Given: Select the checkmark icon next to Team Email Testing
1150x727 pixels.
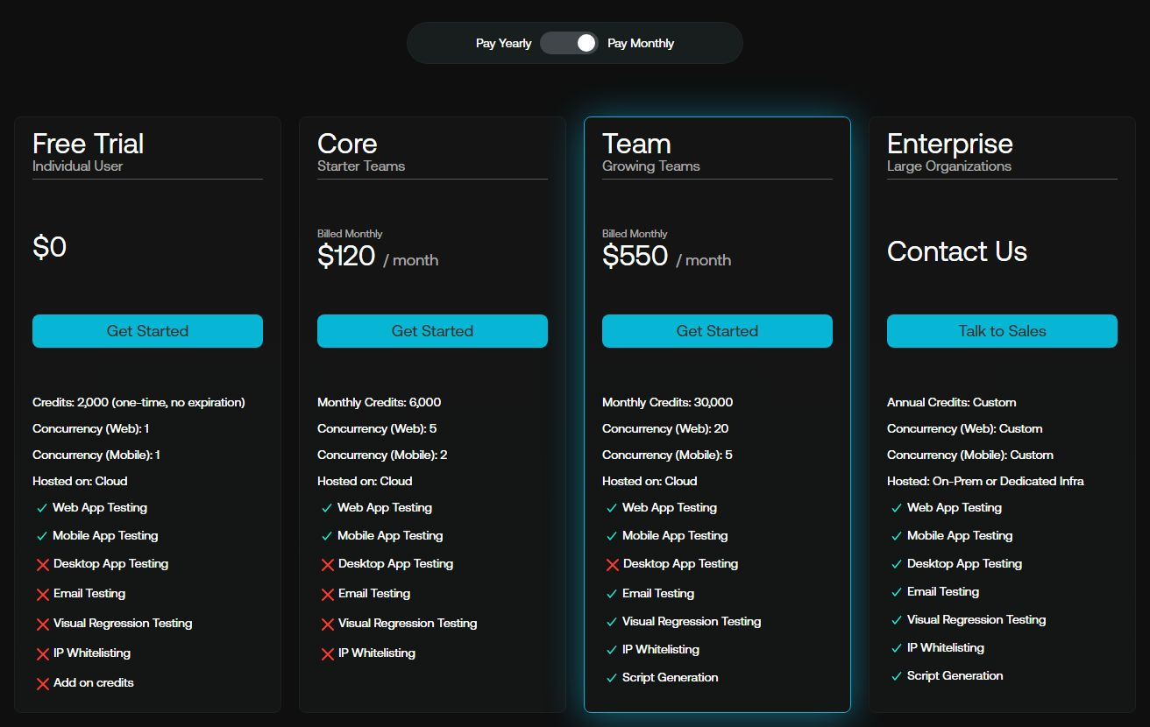Looking at the screenshot, I should [x=611, y=594].
